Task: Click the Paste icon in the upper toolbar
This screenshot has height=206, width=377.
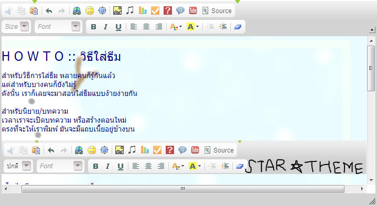Action: pyautogui.click(x=34, y=11)
